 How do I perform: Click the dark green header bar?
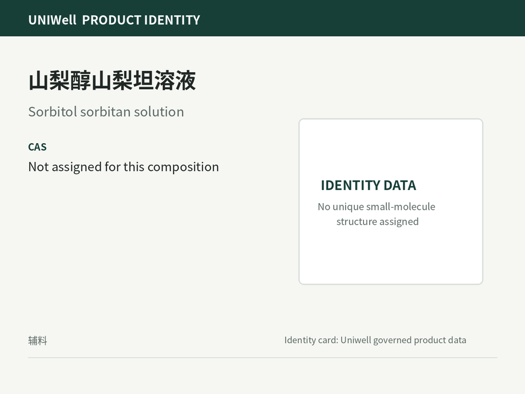pyautogui.click(x=262, y=18)
